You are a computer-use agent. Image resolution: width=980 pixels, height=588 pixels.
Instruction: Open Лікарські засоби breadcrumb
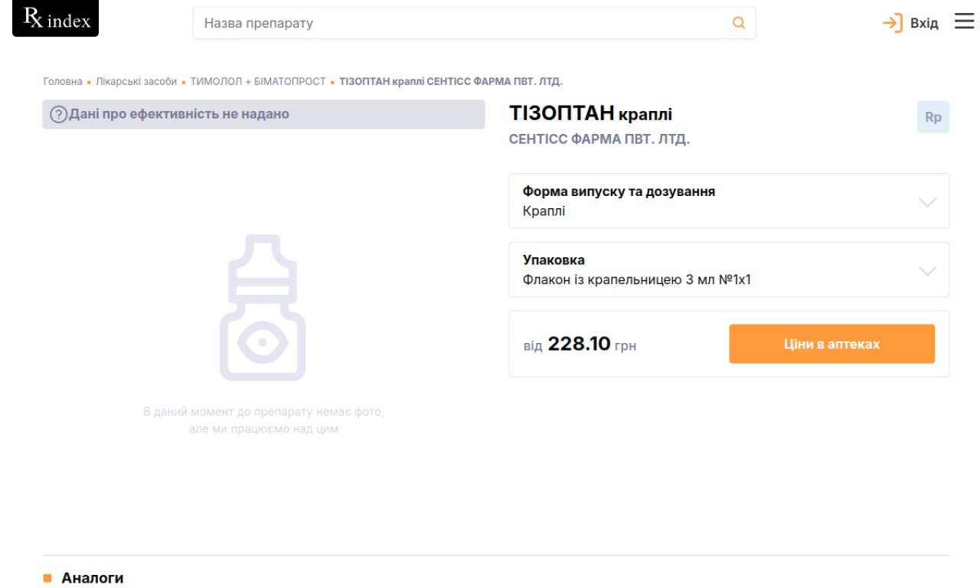coord(136,81)
